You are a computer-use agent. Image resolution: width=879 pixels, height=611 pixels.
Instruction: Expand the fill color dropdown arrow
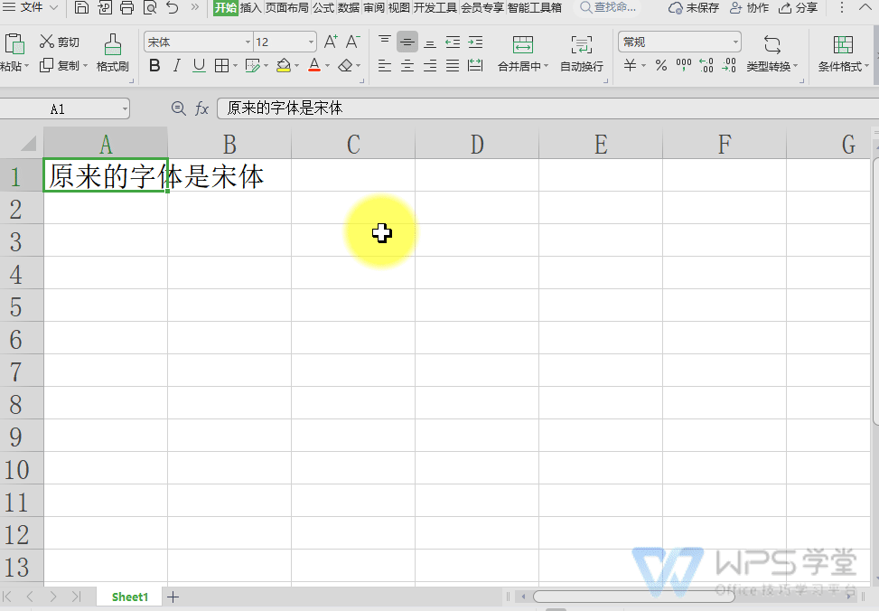[296, 66]
